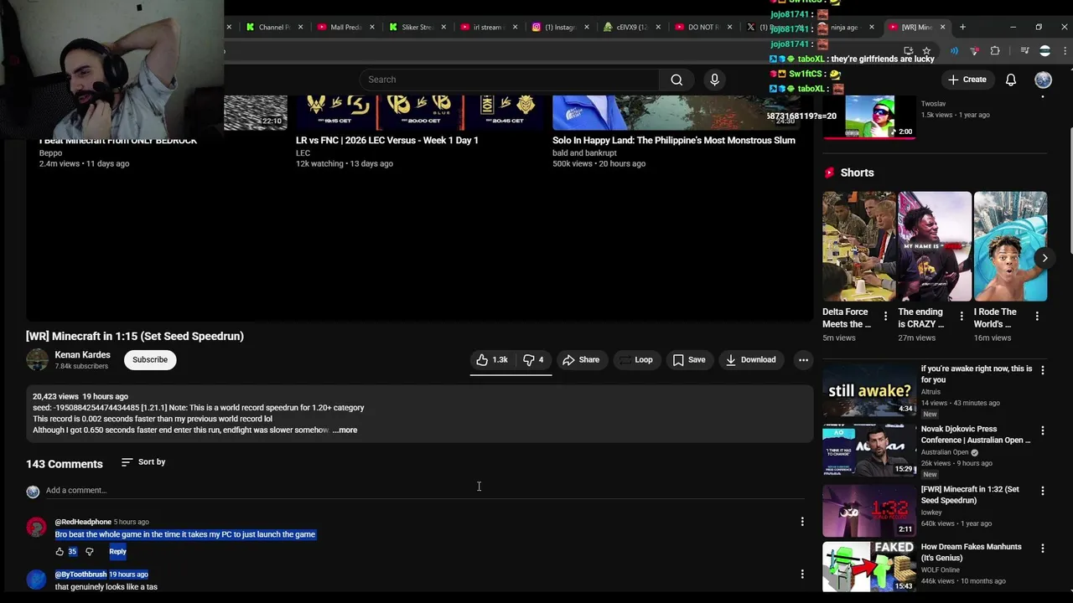Open browser media control icon
1073x603 pixels.
pos(1024,51)
